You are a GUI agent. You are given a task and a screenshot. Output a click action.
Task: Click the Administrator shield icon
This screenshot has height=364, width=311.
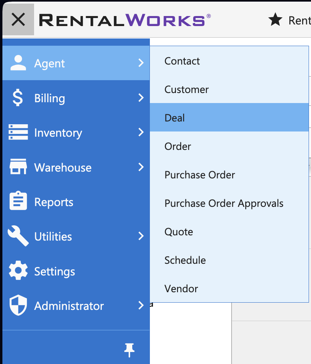point(18,305)
